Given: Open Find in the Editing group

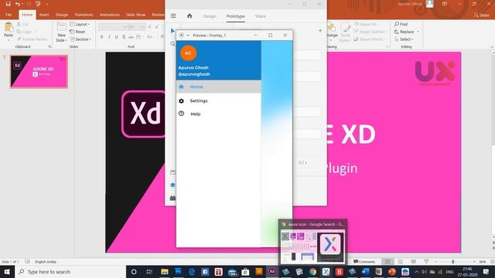Looking at the screenshot, I should (401, 24).
